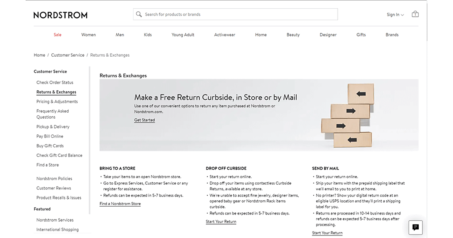Type in the product search field
This screenshot has height=238, width=453.
[238, 14]
